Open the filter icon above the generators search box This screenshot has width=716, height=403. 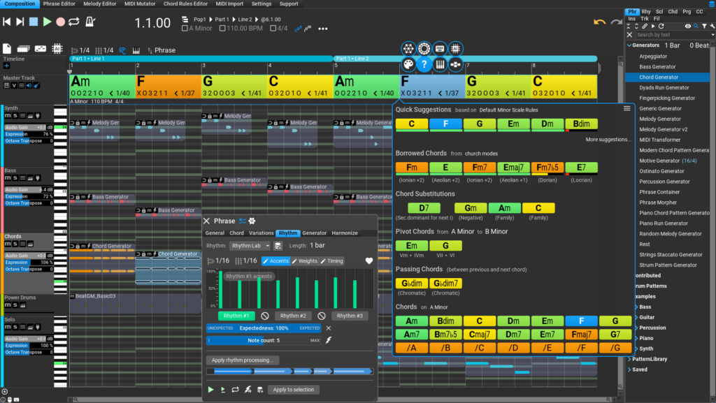pyautogui.click(x=704, y=27)
